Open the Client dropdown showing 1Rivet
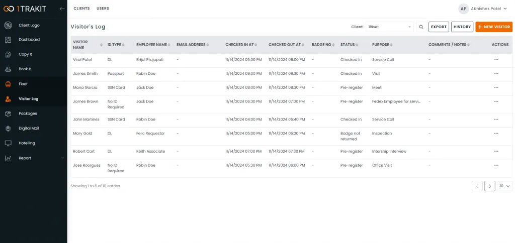Screen dimensions: 515x243 pos(390,27)
